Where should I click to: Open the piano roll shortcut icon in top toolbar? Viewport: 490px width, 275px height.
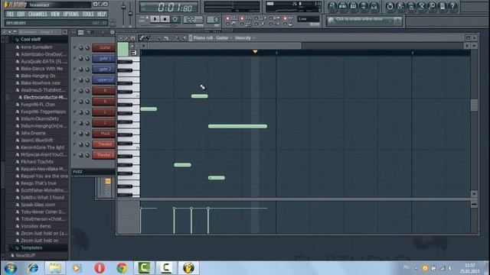click(x=354, y=6)
